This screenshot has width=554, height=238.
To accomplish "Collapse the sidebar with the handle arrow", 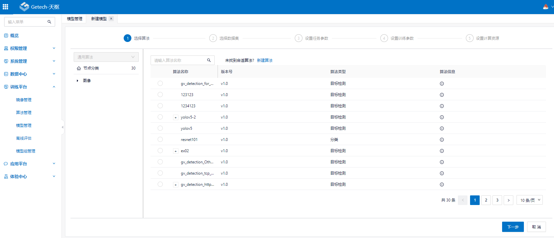I will [x=62, y=127].
